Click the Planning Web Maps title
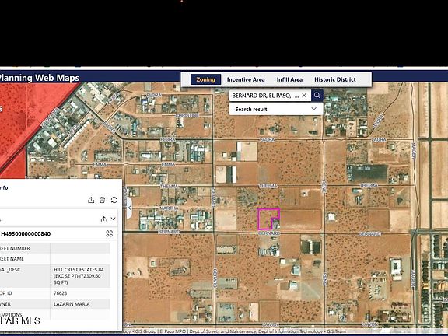The image size is (448, 336). point(40,78)
